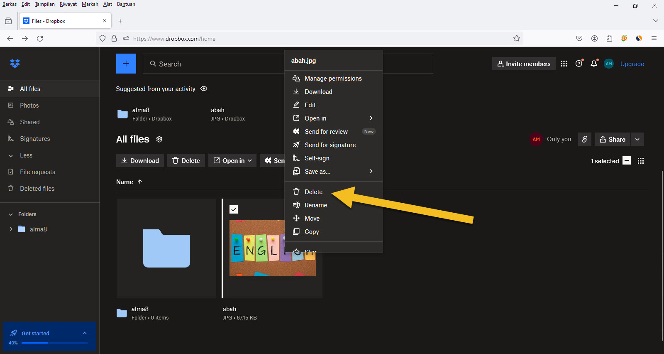Switch to grid view layout icon

(641, 161)
